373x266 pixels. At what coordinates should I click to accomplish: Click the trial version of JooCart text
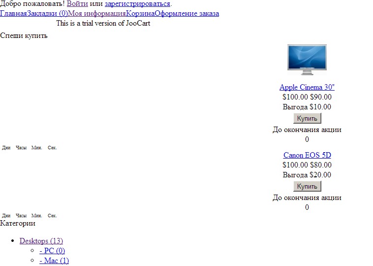pos(103,23)
